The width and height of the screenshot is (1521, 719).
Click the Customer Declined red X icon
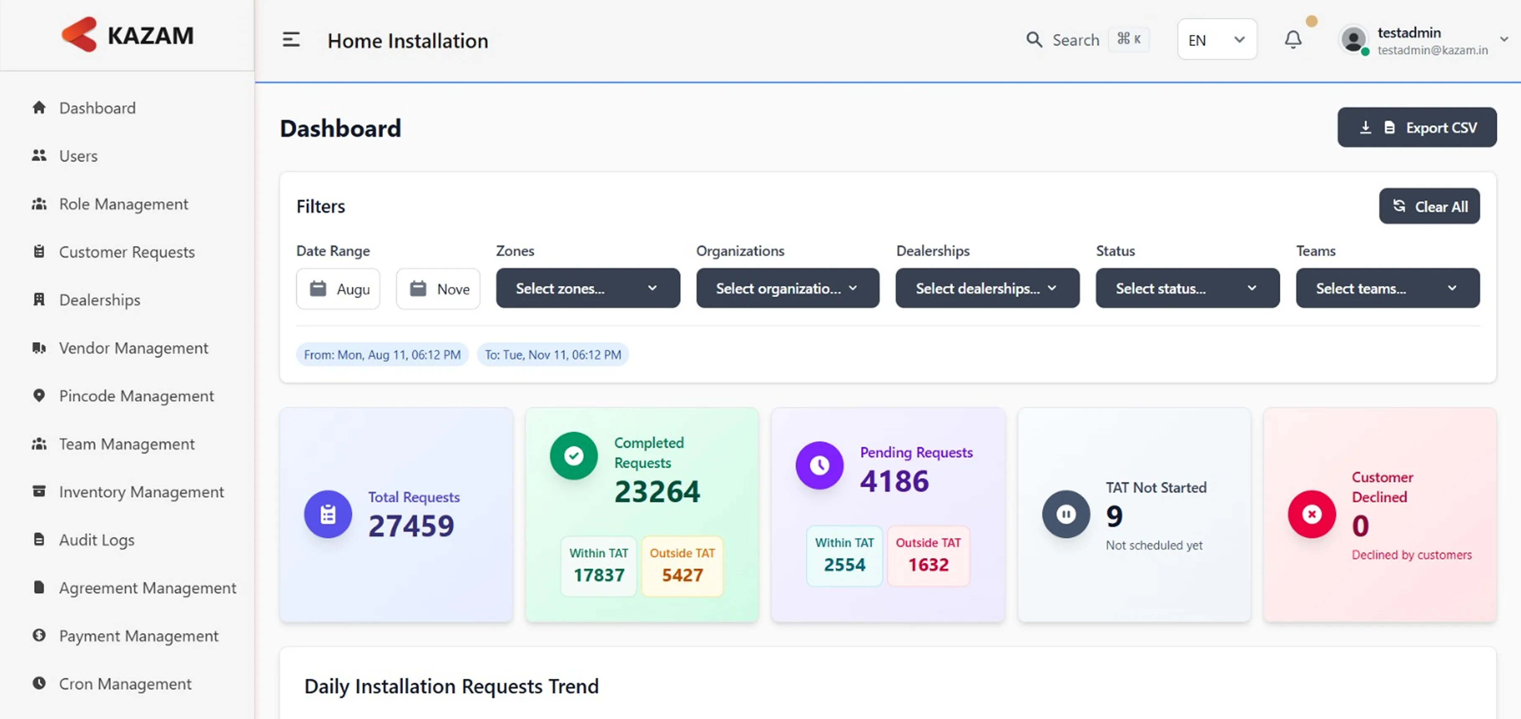(x=1311, y=514)
